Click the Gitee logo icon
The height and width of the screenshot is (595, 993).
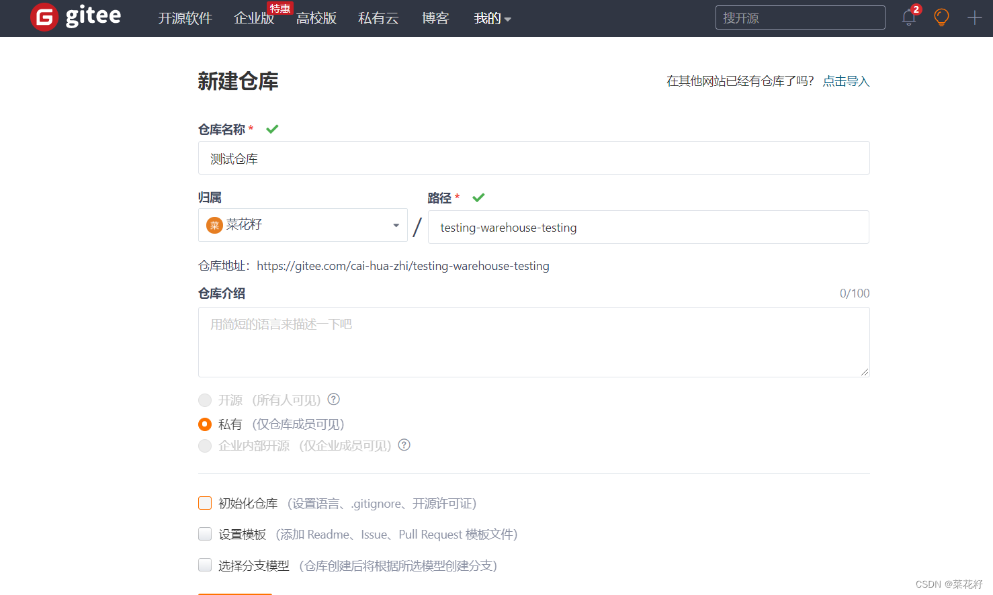(44, 17)
